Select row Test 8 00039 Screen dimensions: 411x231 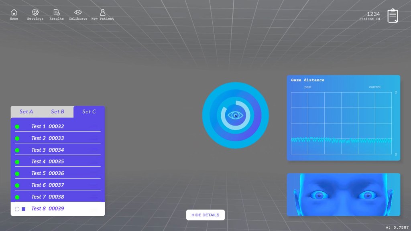pos(58,209)
